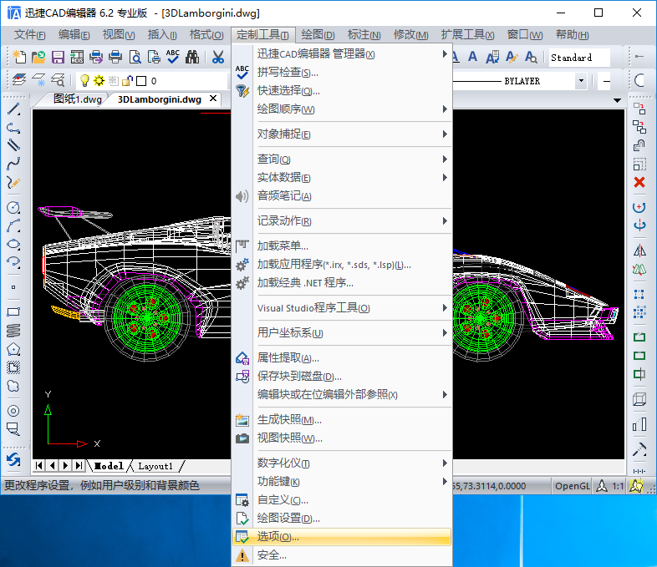Select the Donut ring tool
The image size is (657, 567).
(x=13, y=411)
